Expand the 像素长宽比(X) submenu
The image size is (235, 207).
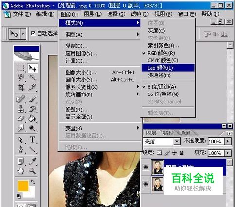99,87
